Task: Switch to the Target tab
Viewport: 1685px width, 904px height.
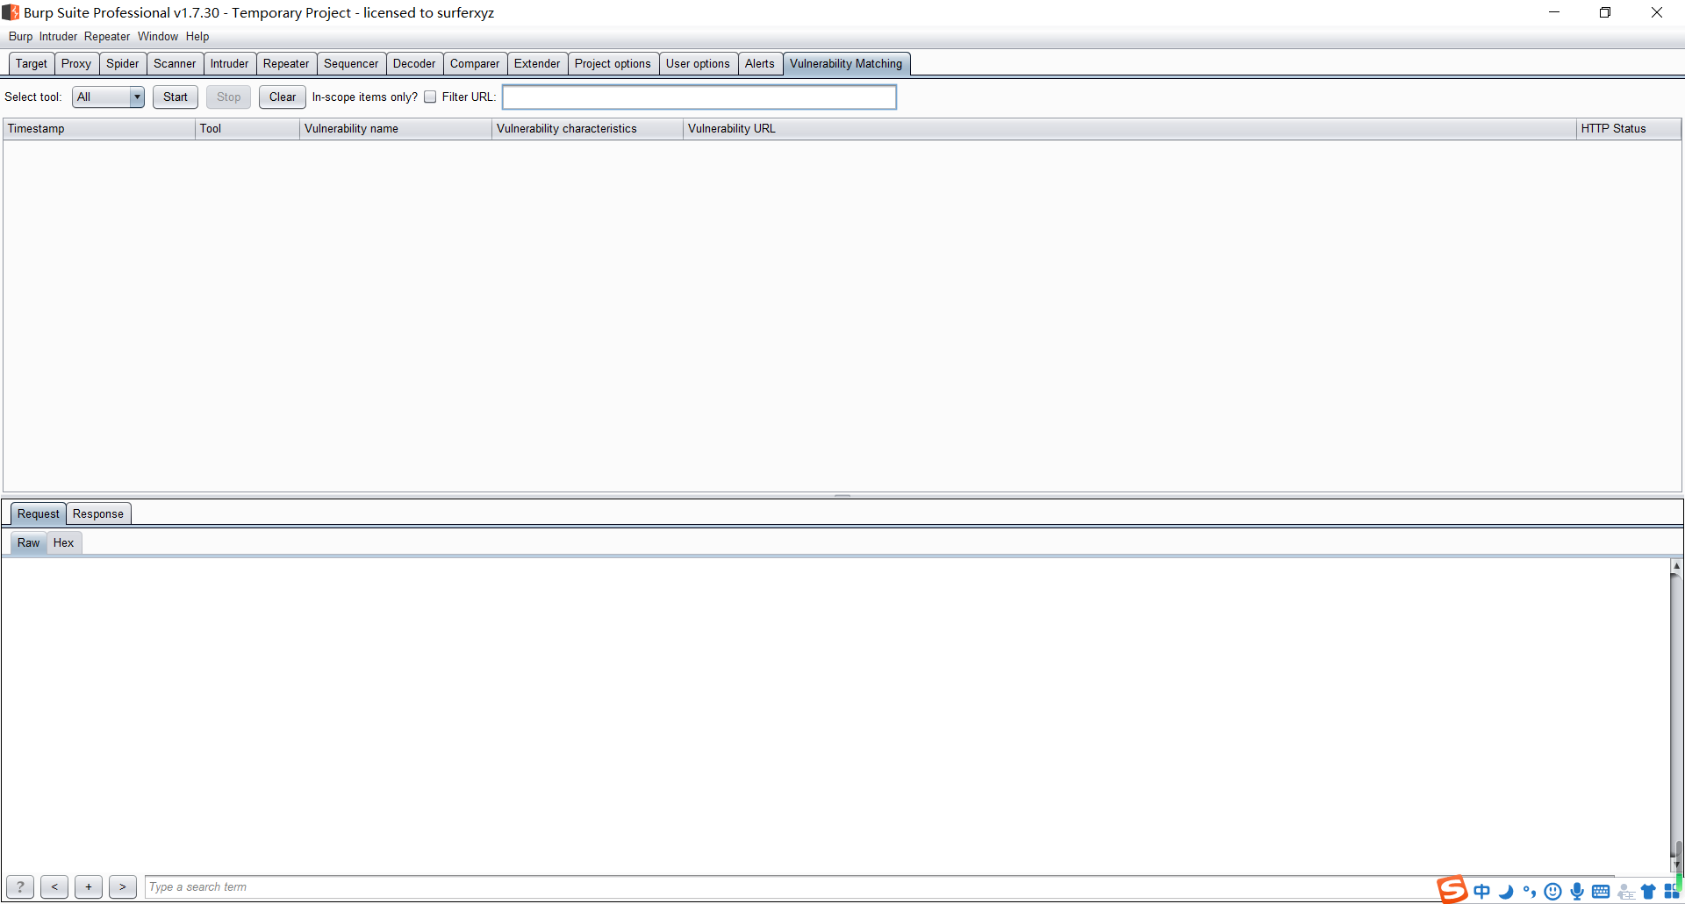Action: tap(32, 64)
